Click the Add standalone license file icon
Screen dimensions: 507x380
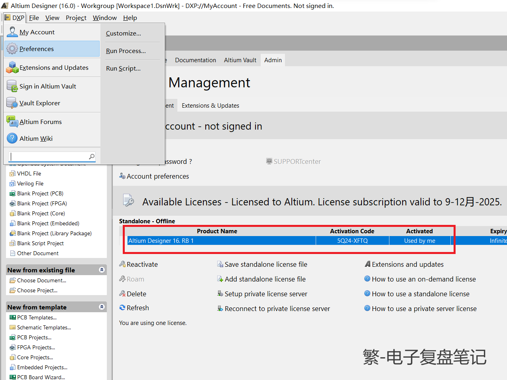pyautogui.click(x=220, y=279)
